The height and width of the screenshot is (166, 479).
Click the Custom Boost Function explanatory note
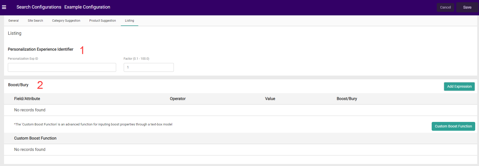93,124
